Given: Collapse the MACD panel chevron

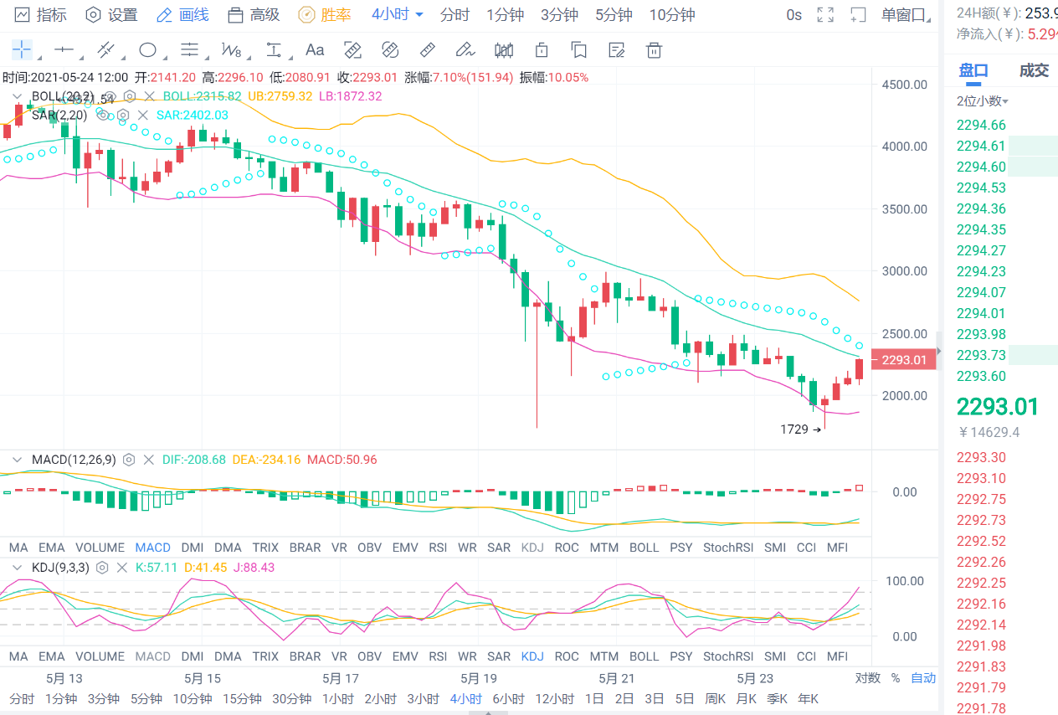Looking at the screenshot, I should [x=18, y=460].
